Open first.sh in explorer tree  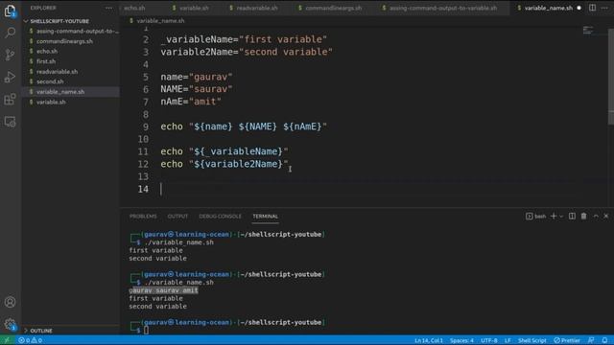pos(71,61)
